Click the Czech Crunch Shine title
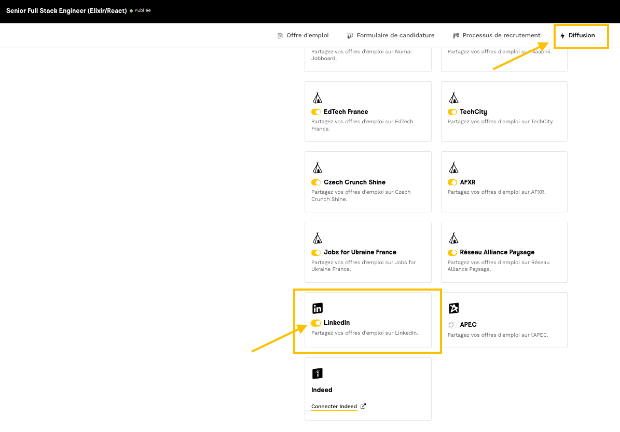The width and height of the screenshot is (620, 432). (355, 182)
